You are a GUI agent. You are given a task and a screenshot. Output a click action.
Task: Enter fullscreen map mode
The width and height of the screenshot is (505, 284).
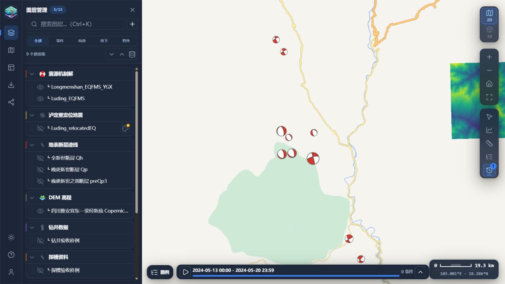point(489,97)
